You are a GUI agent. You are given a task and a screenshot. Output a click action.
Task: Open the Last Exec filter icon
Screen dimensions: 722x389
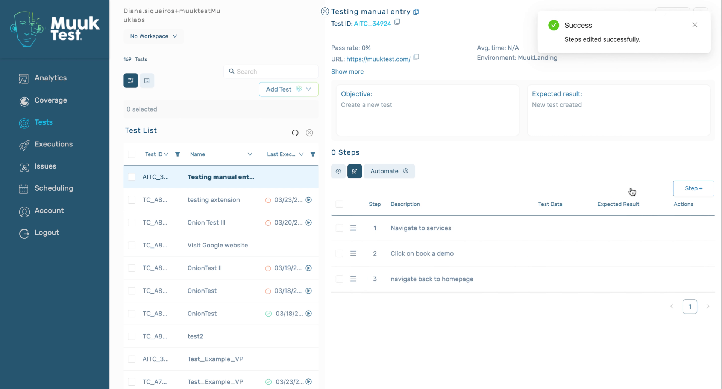(x=313, y=154)
